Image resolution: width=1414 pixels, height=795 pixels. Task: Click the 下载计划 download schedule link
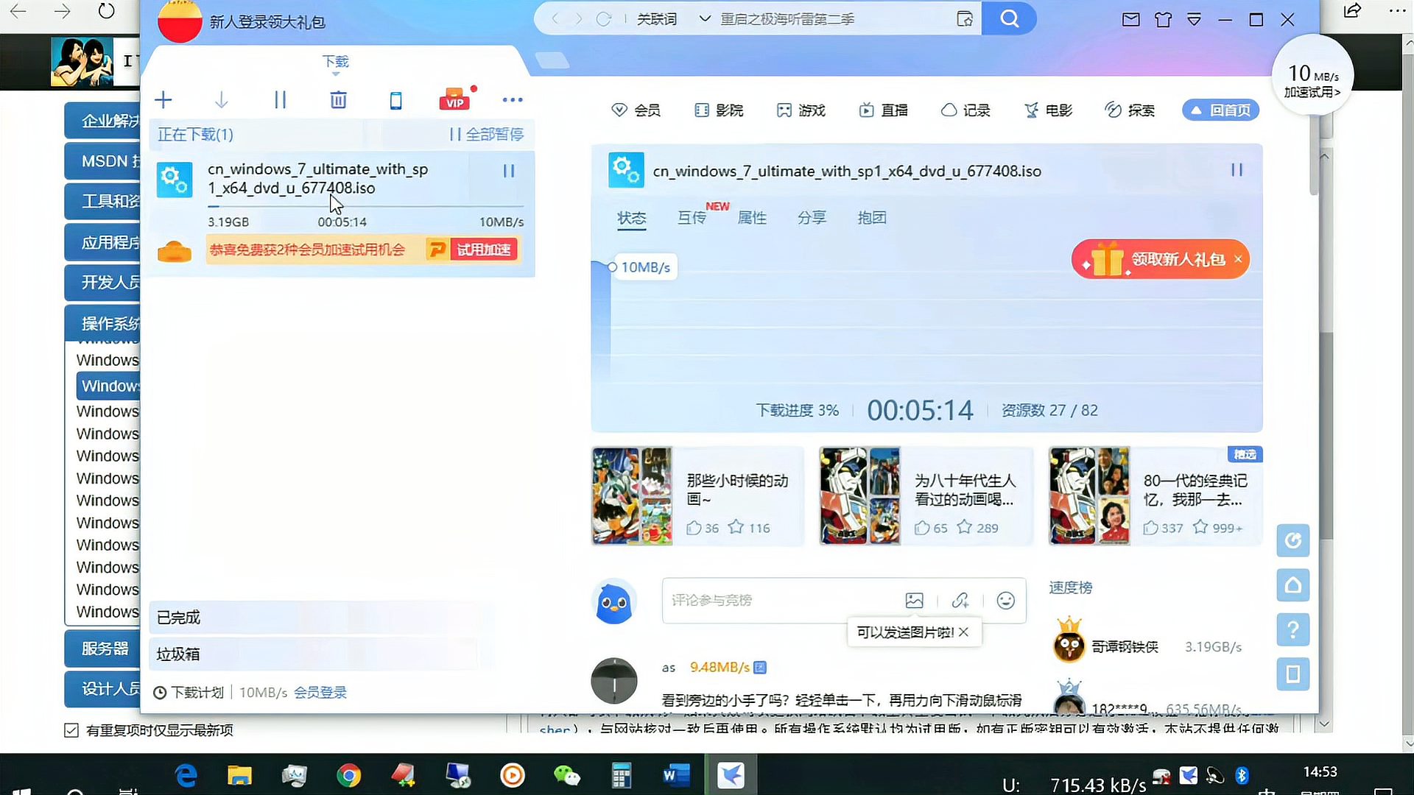(x=189, y=693)
